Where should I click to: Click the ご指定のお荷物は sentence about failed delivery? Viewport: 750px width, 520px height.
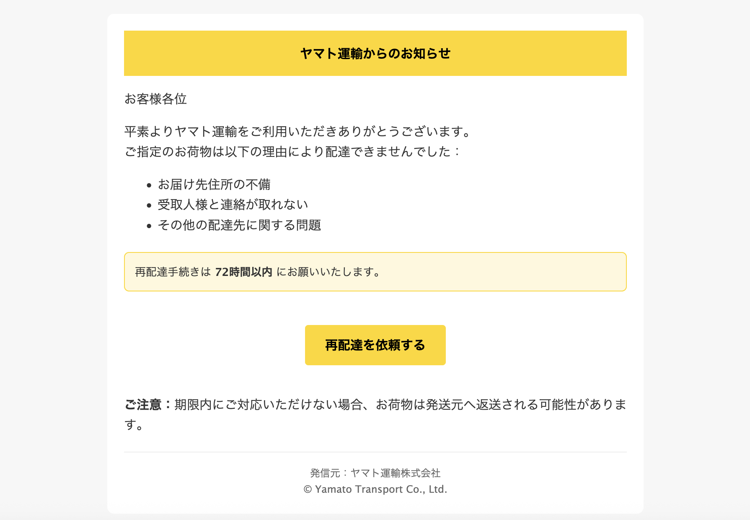tap(292, 152)
